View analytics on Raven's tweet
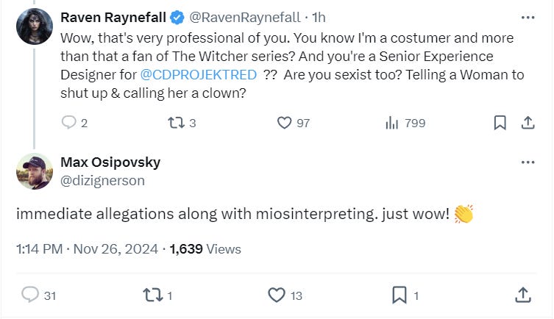 click(392, 123)
